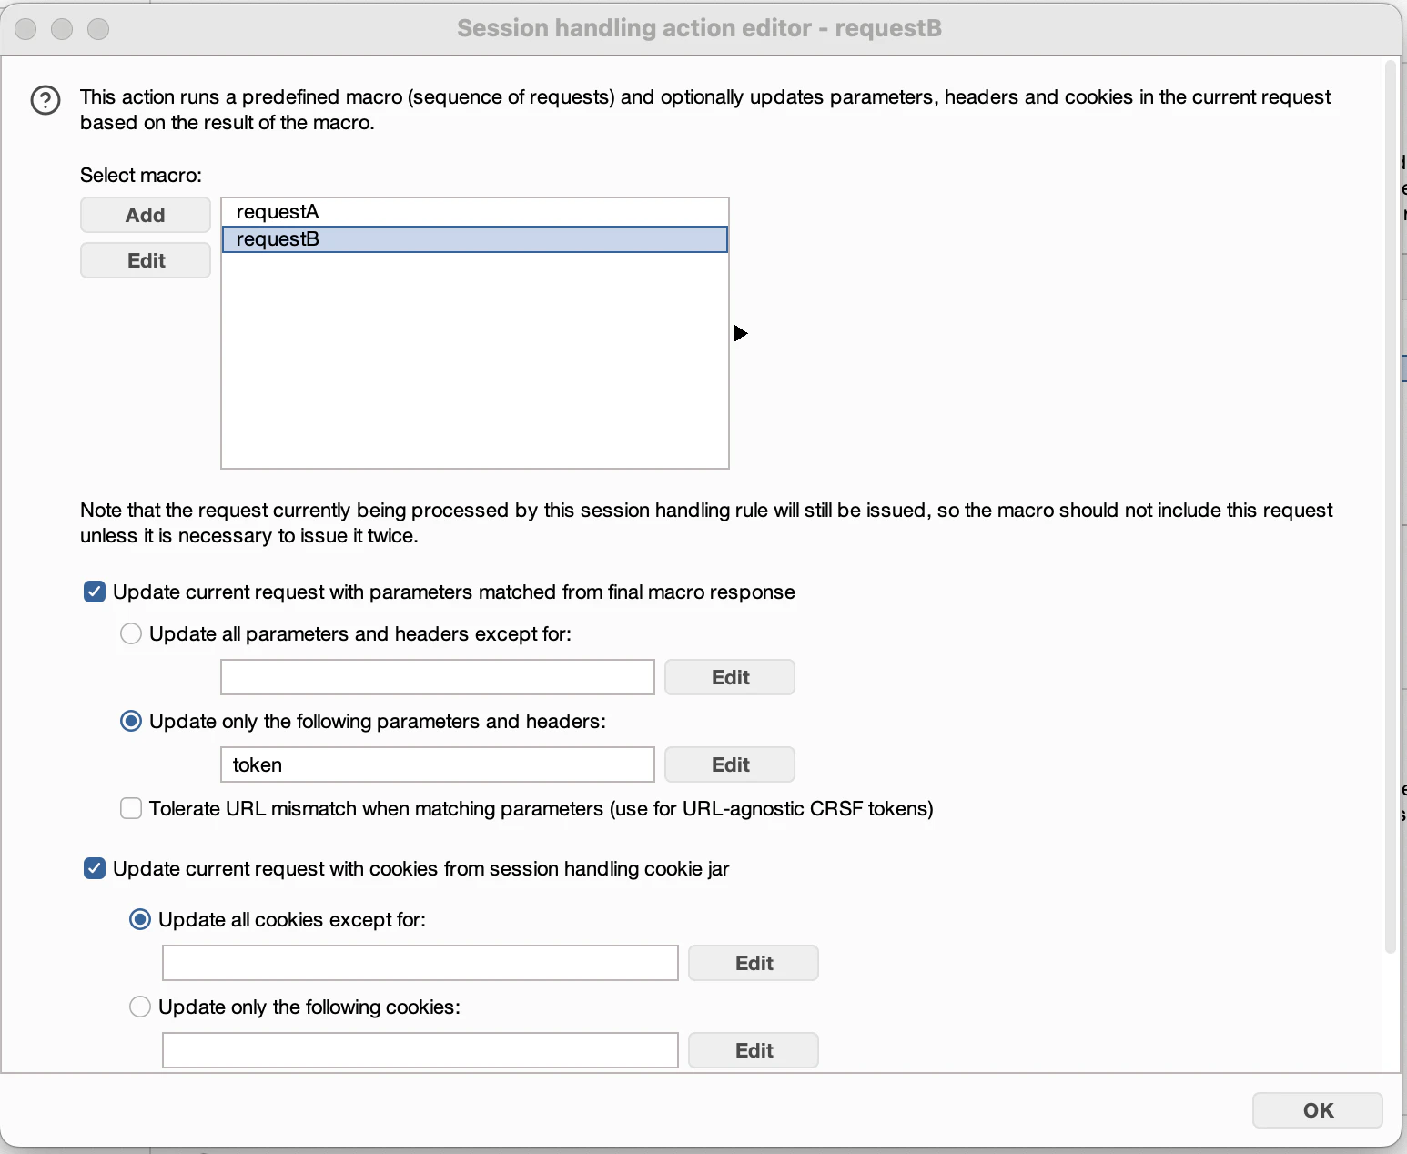
Task: Select requestB in the macro list
Action: click(x=474, y=239)
